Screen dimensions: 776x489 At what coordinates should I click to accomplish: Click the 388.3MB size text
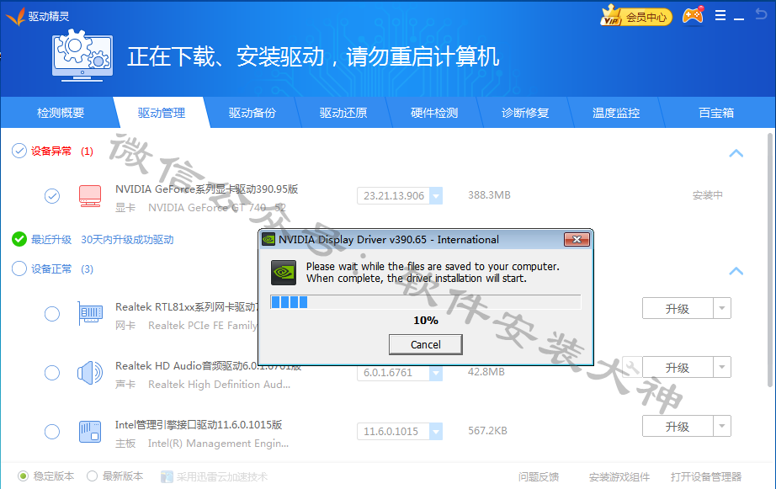coord(489,195)
